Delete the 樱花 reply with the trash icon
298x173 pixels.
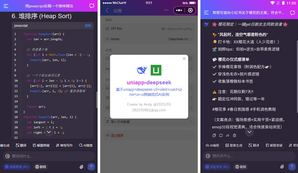(x=234, y=135)
